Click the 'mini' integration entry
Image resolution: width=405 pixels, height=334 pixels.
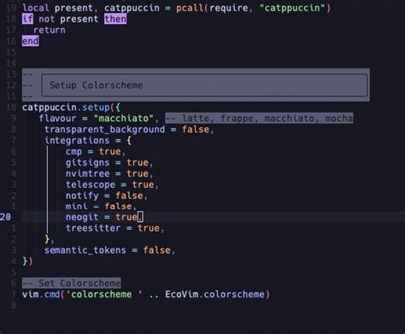(76, 206)
